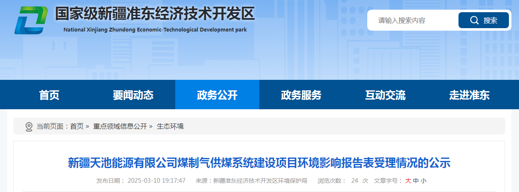Click 首页 link in breadcrumb

[x=76, y=126]
